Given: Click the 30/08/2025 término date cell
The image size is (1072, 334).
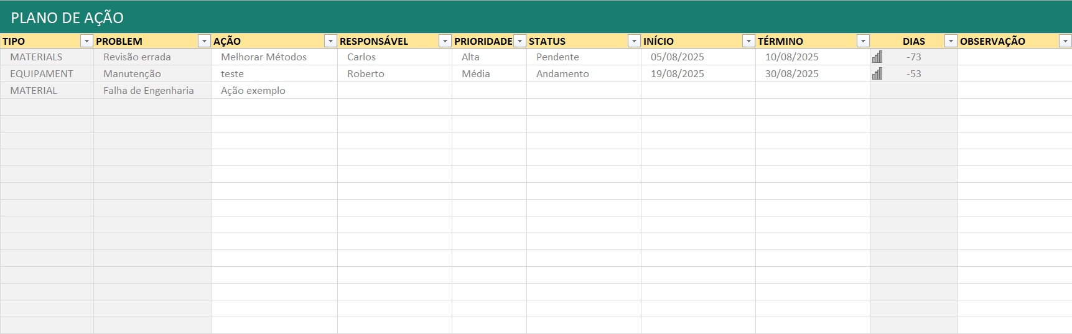Looking at the screenshot, I should pyautogui.click(x=792, y=74).
